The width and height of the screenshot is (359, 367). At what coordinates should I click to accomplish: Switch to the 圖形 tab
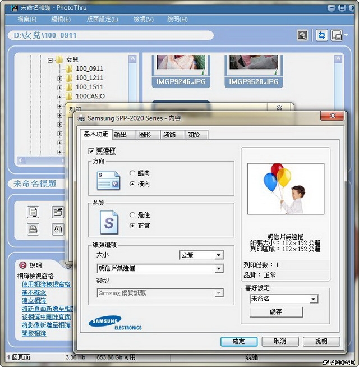click(x=148, y=135)
